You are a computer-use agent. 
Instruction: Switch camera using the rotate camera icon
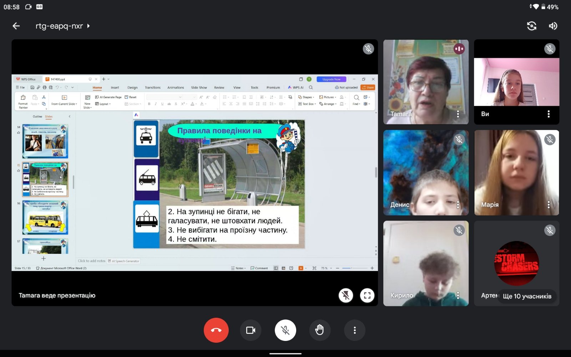tap(532, 26)
